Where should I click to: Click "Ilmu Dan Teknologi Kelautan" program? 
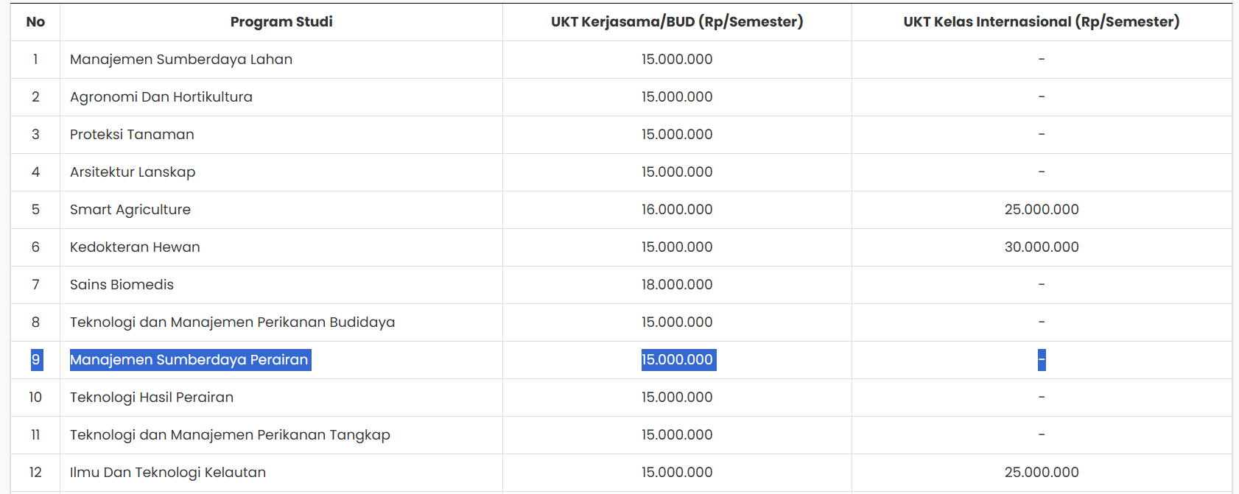pos(168,473)
